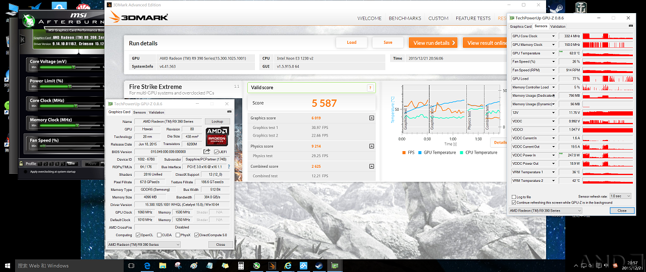The height and width of the screenshot is (272, 646).
Task: Open the Steam taskbar icon
Action: [319, 265]
